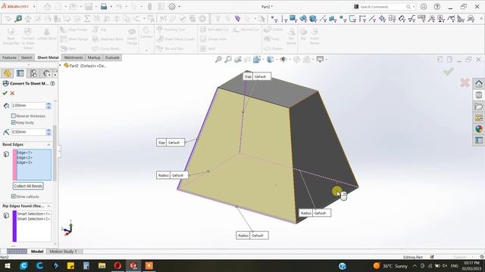Select the filter solid bodies icon
Image resolution: width=485 pixels, height=272 pixels.
click(x=313, y=18)
